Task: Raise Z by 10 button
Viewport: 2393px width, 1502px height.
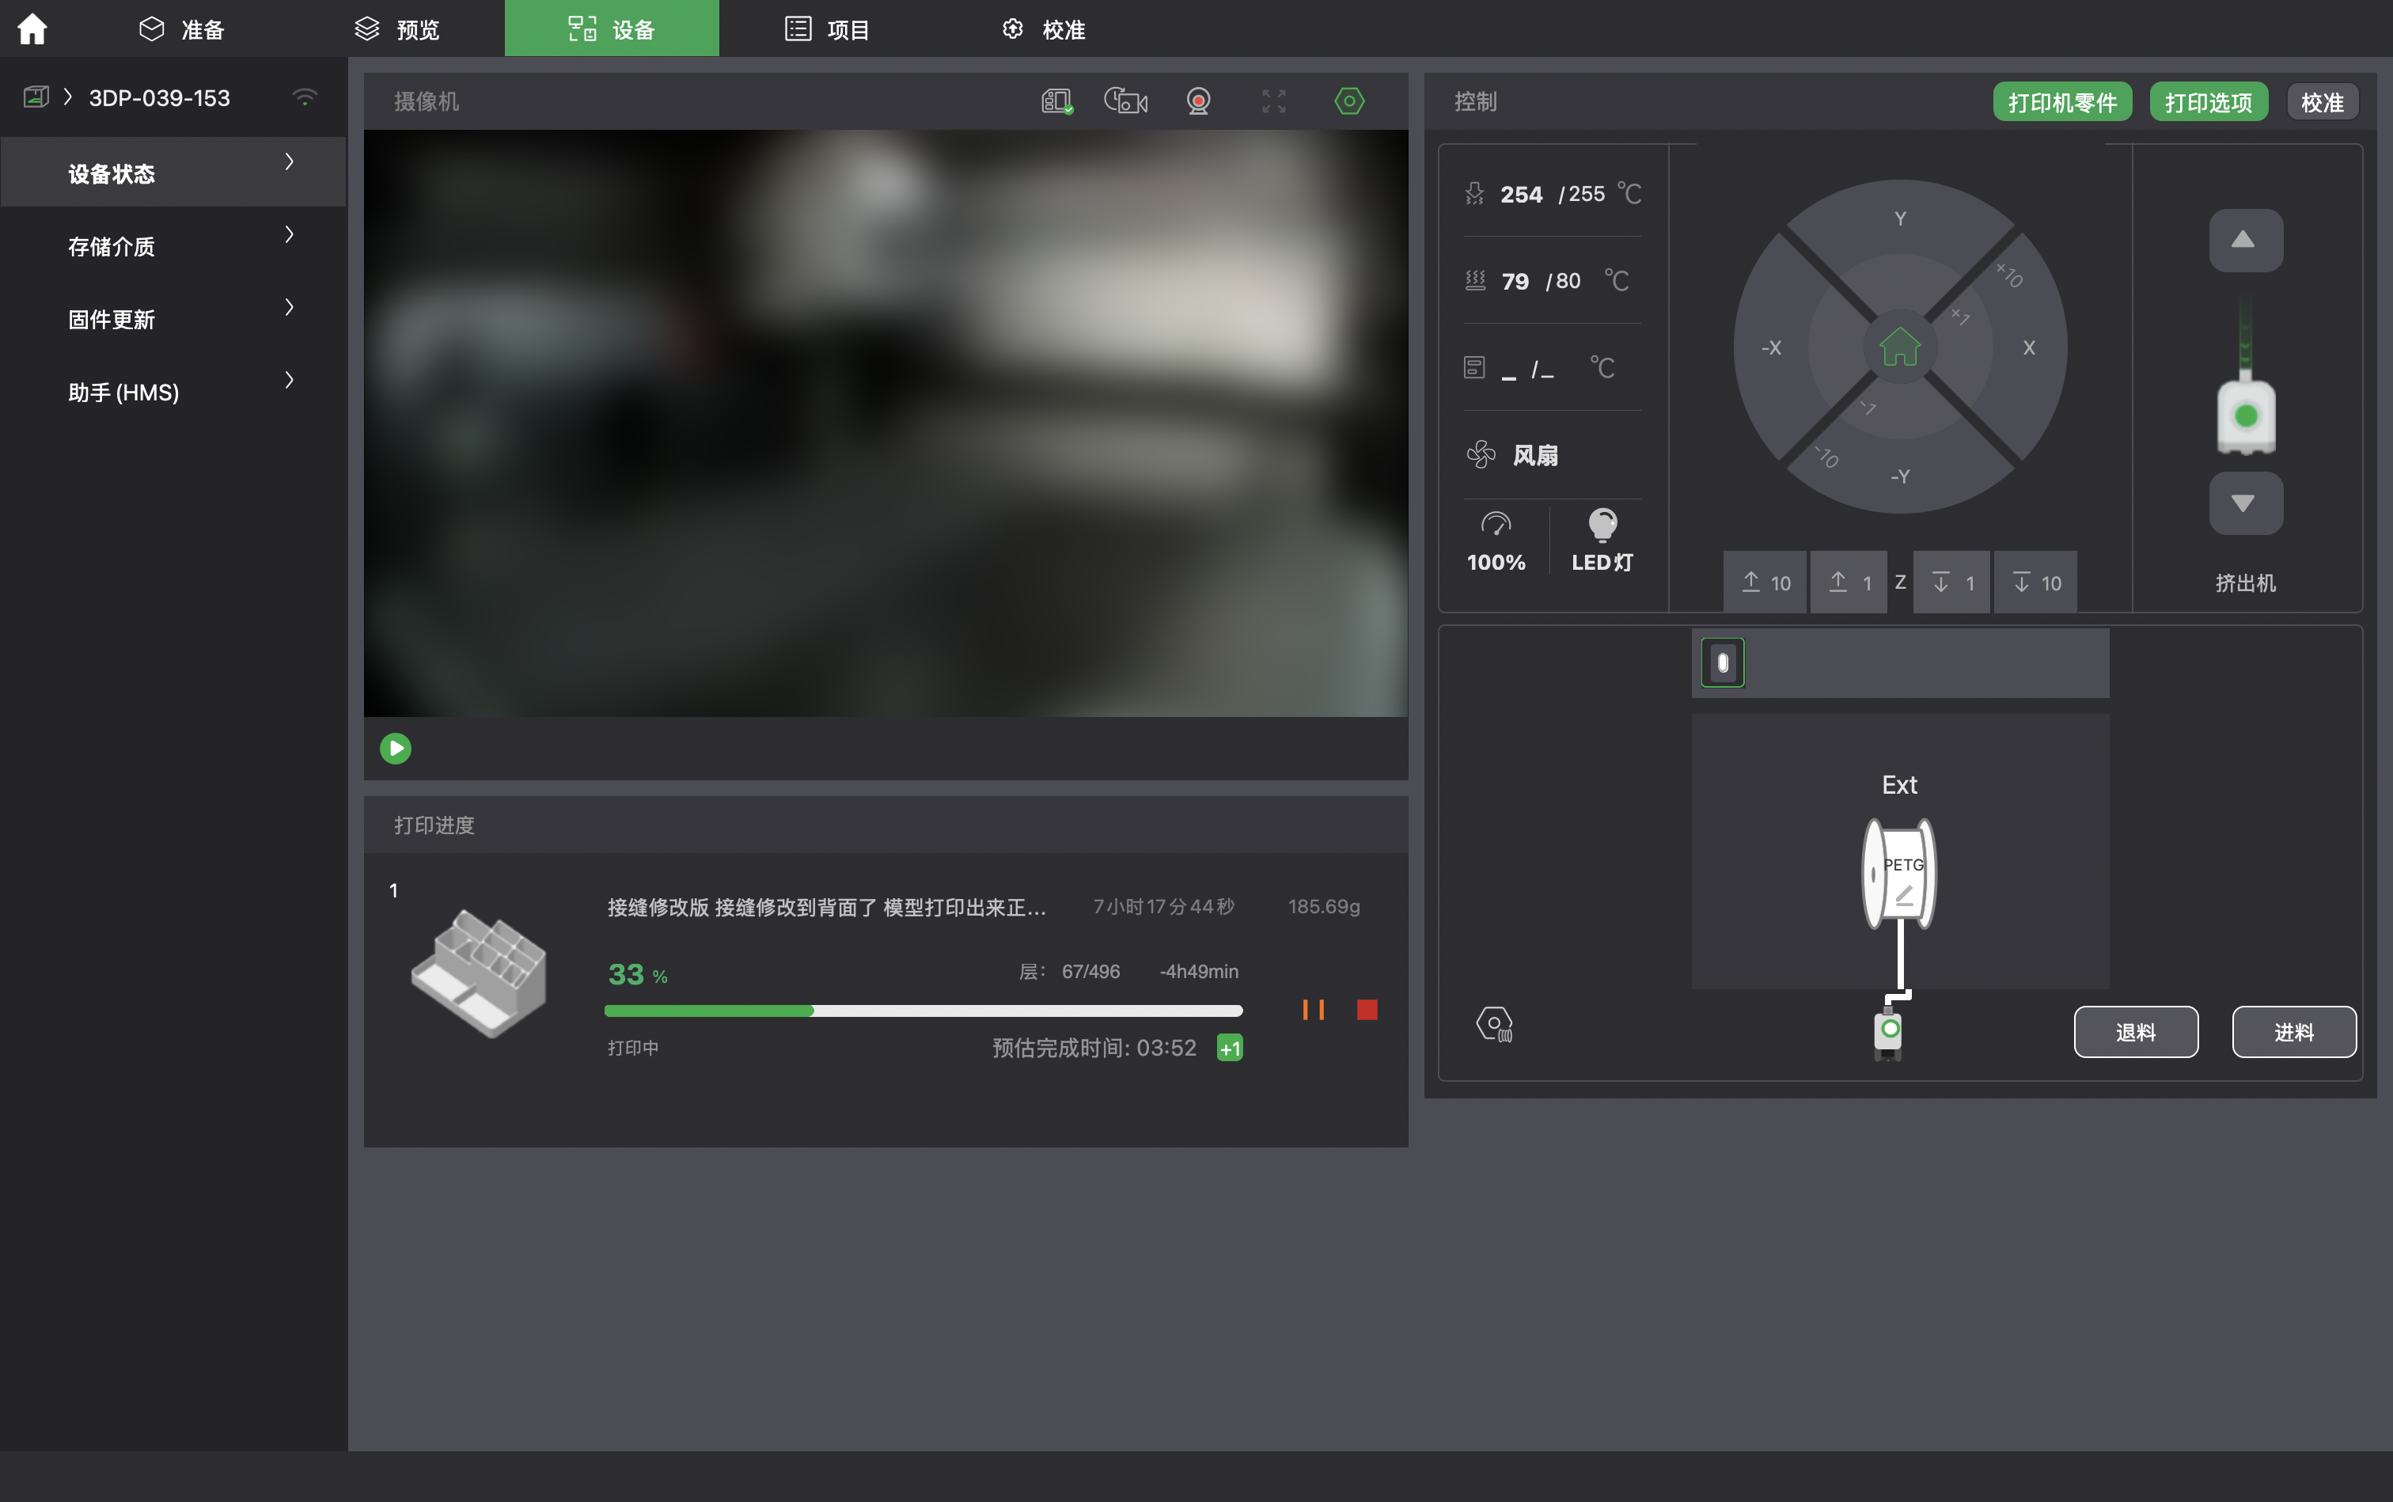Action: [x=1765, y=583]
